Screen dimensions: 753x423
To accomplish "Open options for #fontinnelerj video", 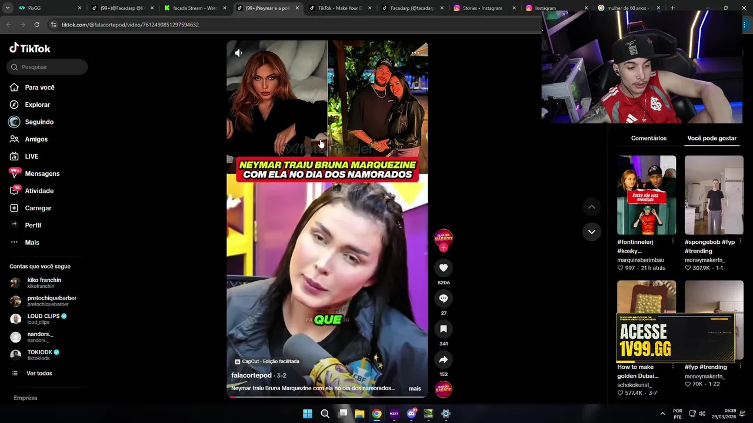I will pos(673,241).
